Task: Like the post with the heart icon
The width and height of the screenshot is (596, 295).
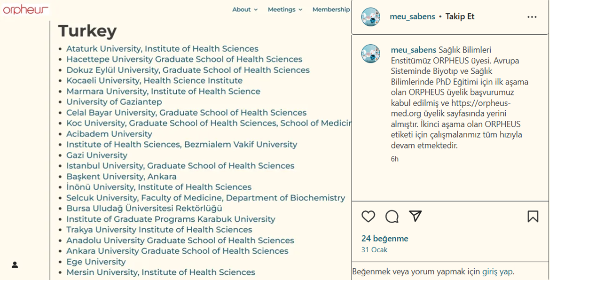Action: pyautogui.click(x=368, y=217)
